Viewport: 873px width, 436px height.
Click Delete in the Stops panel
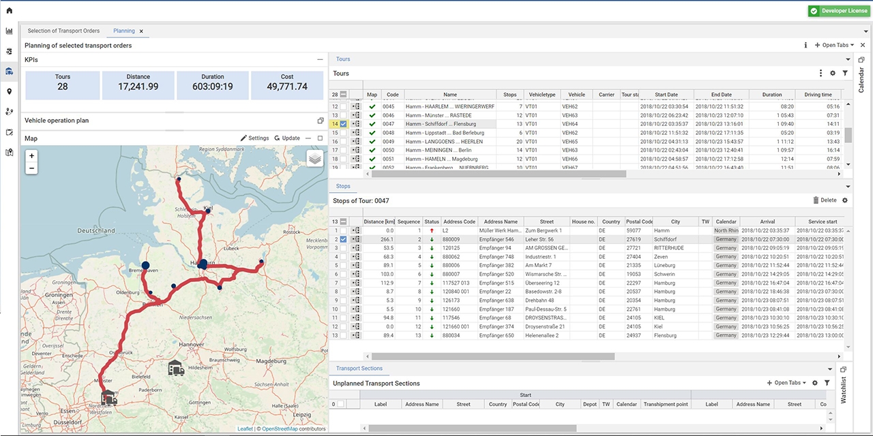(825, 200)
